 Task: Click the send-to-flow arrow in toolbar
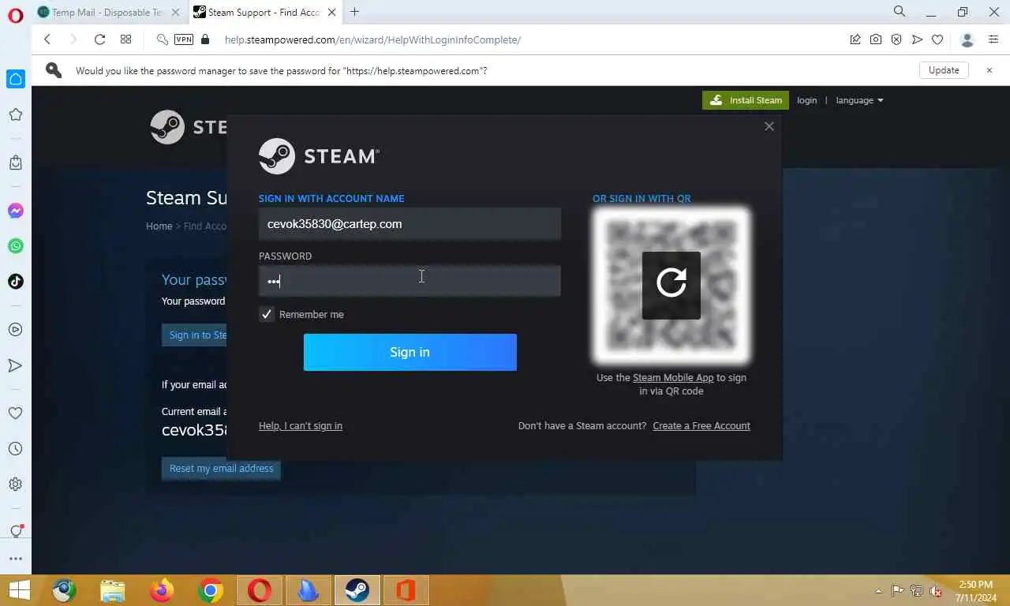click(917, 39)
